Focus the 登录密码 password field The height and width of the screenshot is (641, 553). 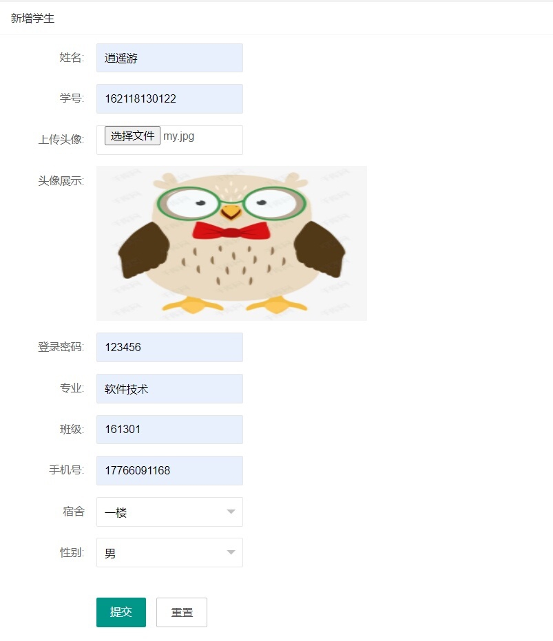(169, 347)
